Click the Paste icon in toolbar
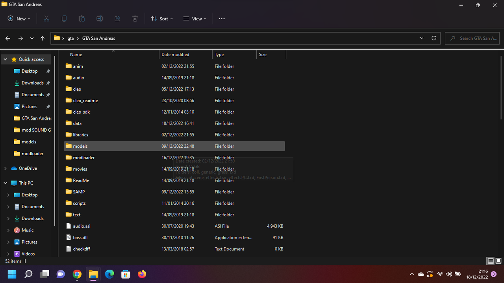 82,18
